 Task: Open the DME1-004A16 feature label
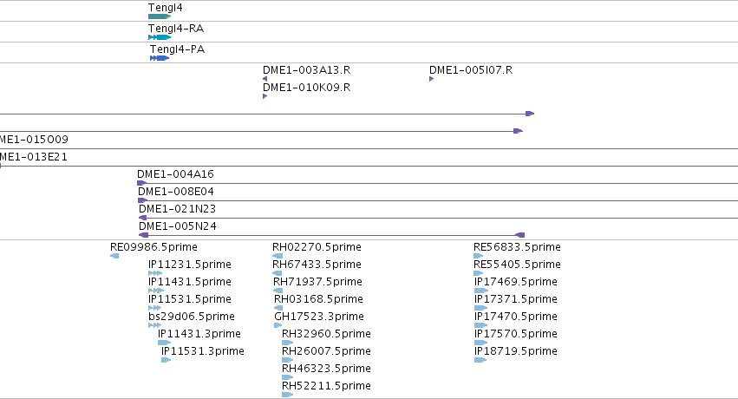tap(175, 174)
